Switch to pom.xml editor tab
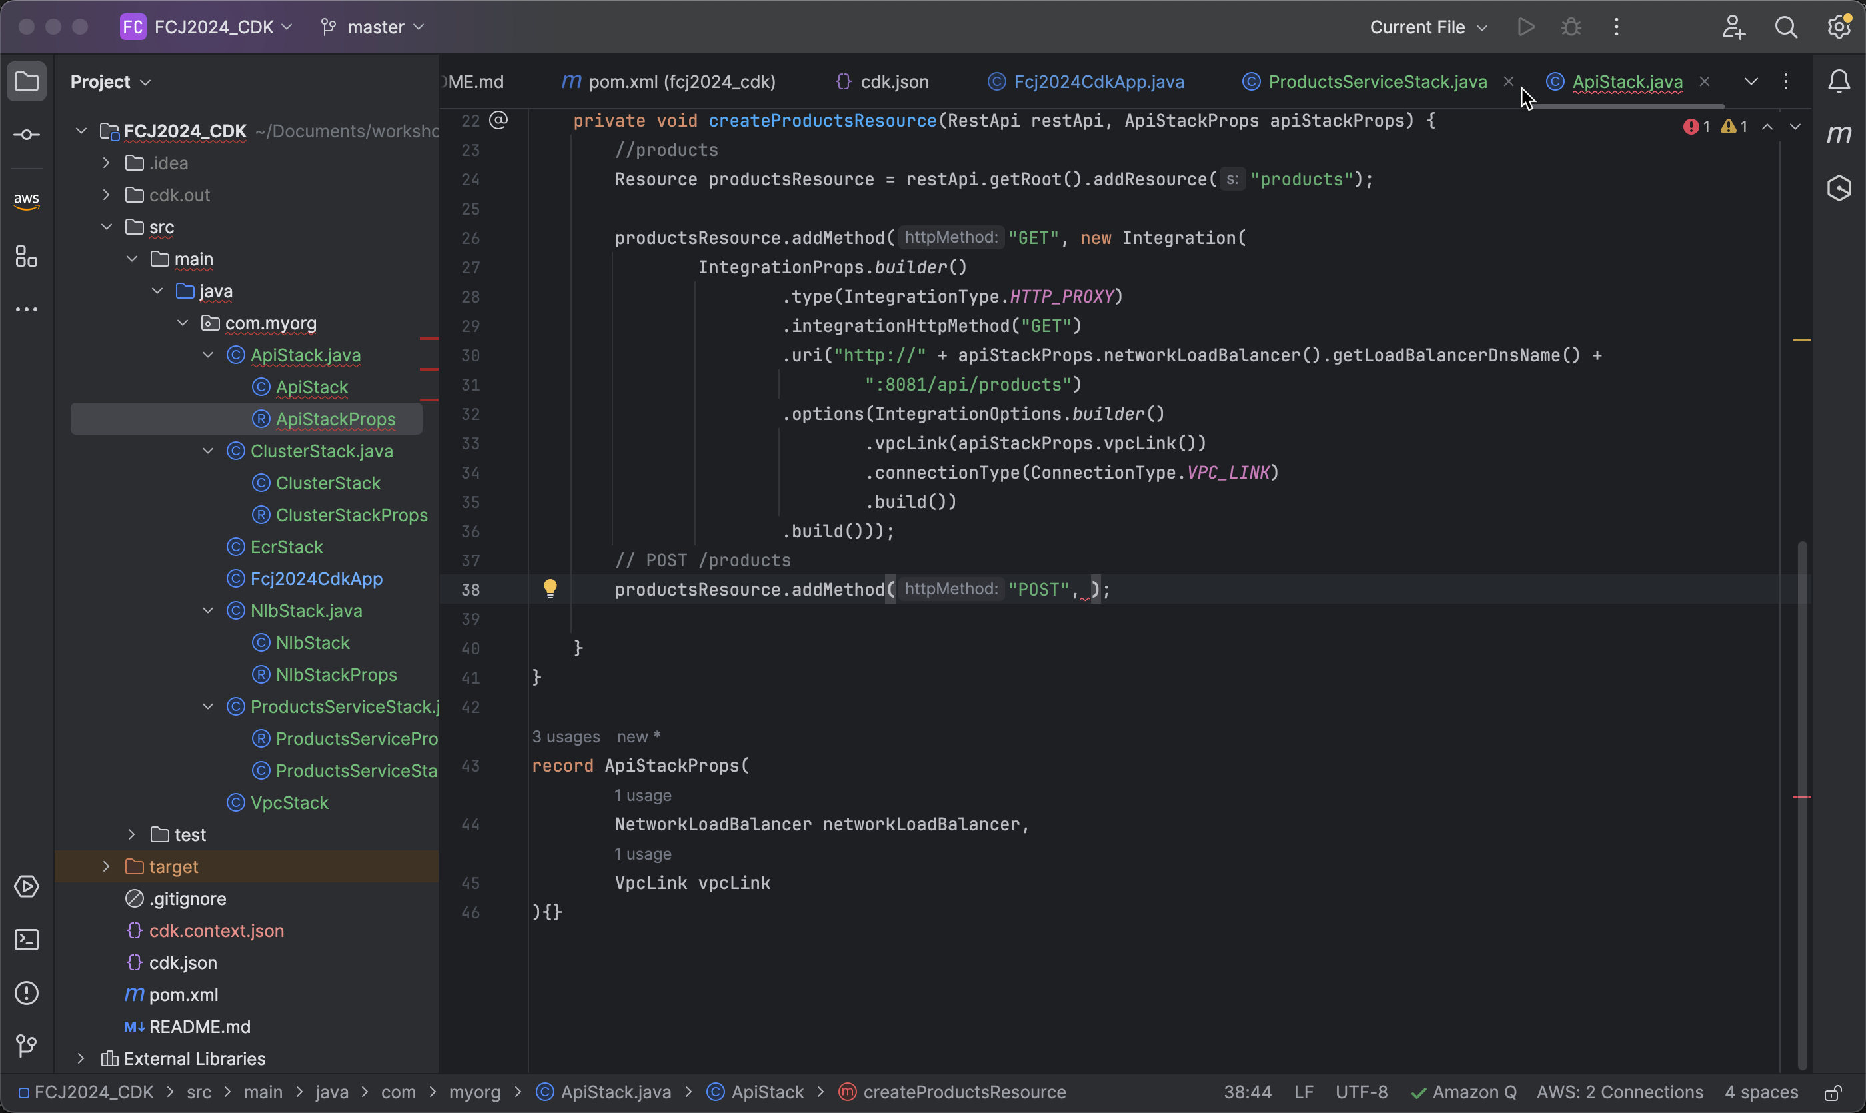 tap(681, 82)
